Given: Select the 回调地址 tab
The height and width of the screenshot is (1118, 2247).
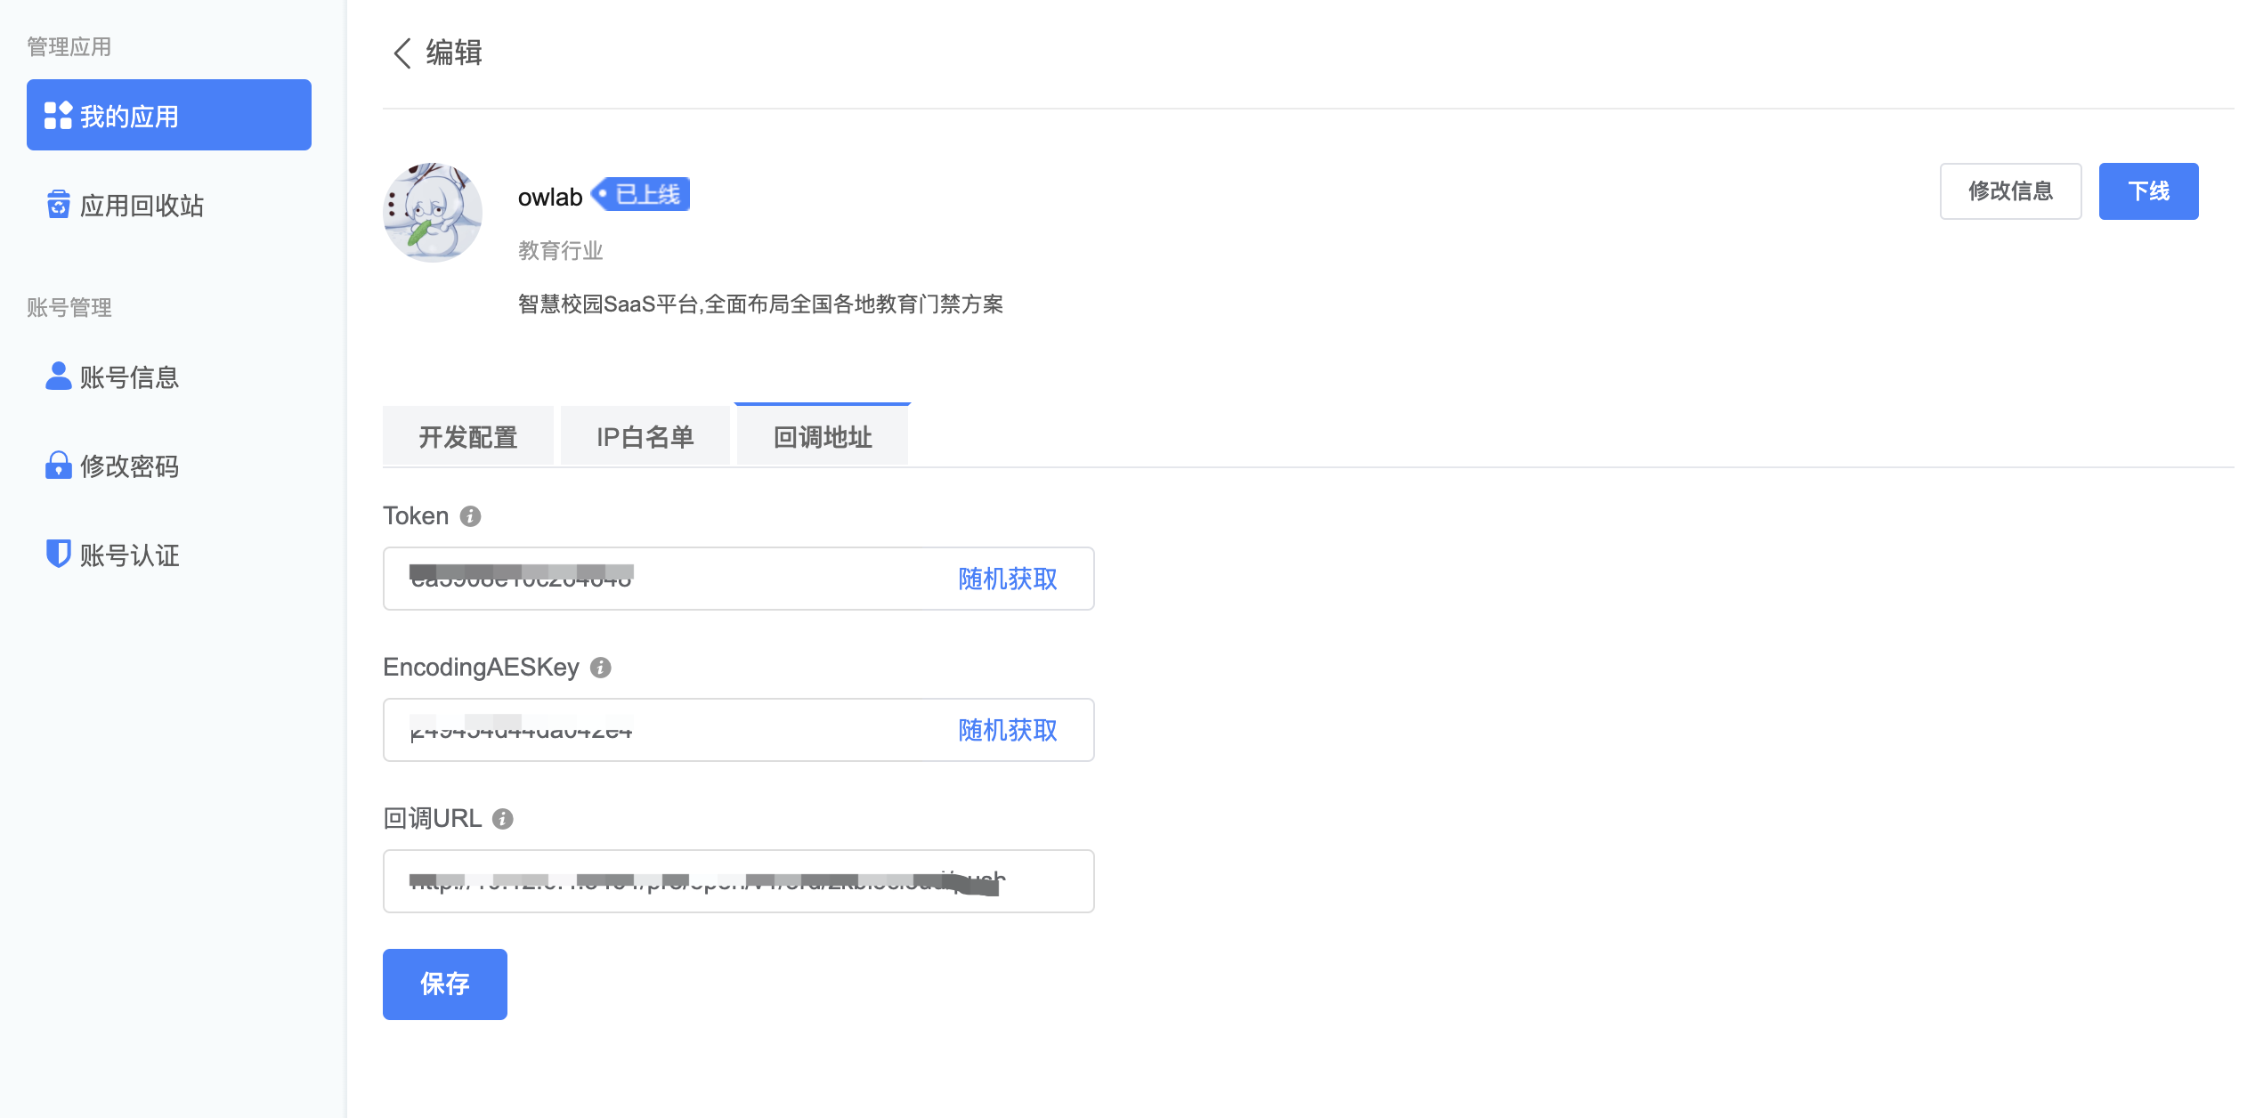Looking at the screenshot, I should pyautogui.click(x=823, y=437).
